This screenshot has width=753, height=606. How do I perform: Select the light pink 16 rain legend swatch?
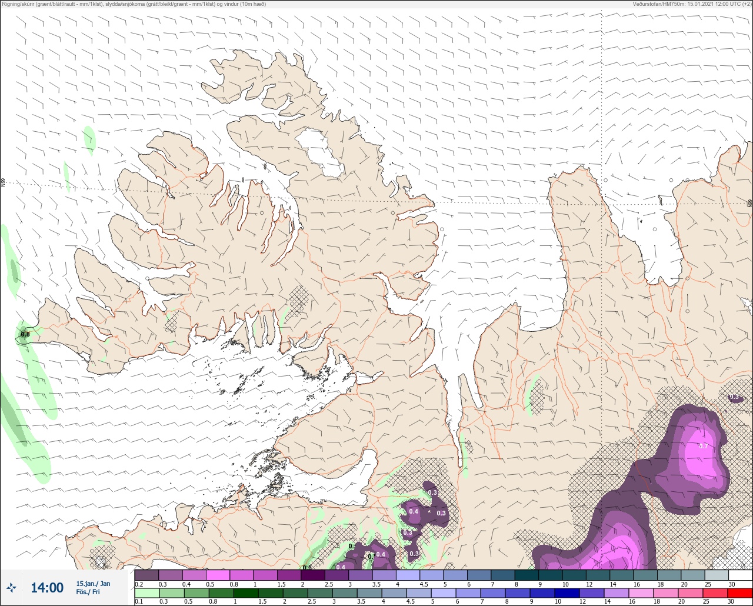point(641,593)
